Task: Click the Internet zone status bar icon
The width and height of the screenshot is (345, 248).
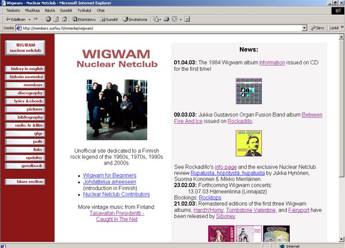Action: pyautogui.click(x=282, y=246)
